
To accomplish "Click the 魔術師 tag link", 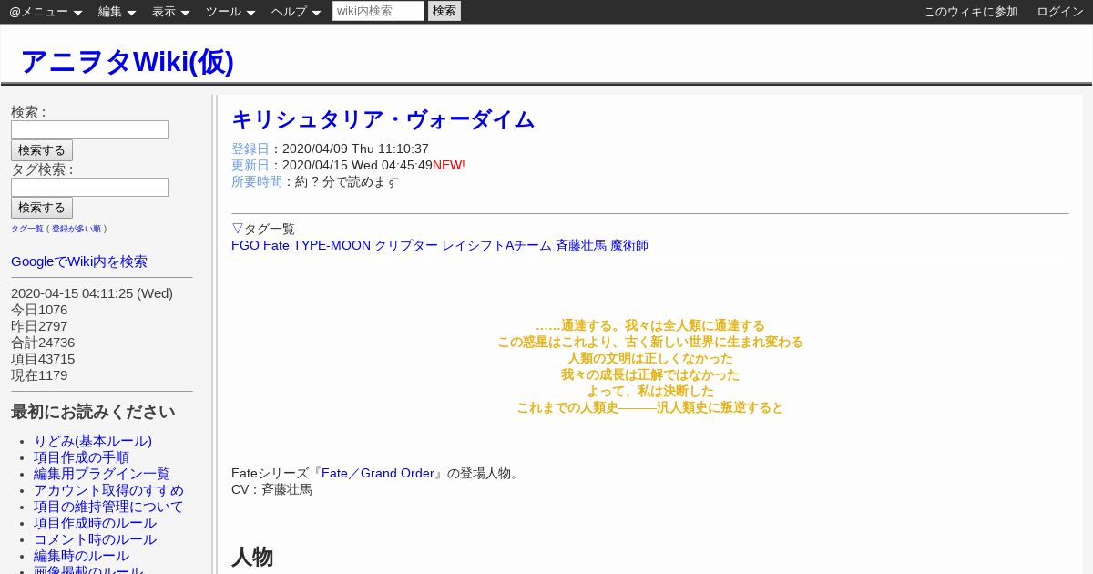I will [x=629, y=245].
